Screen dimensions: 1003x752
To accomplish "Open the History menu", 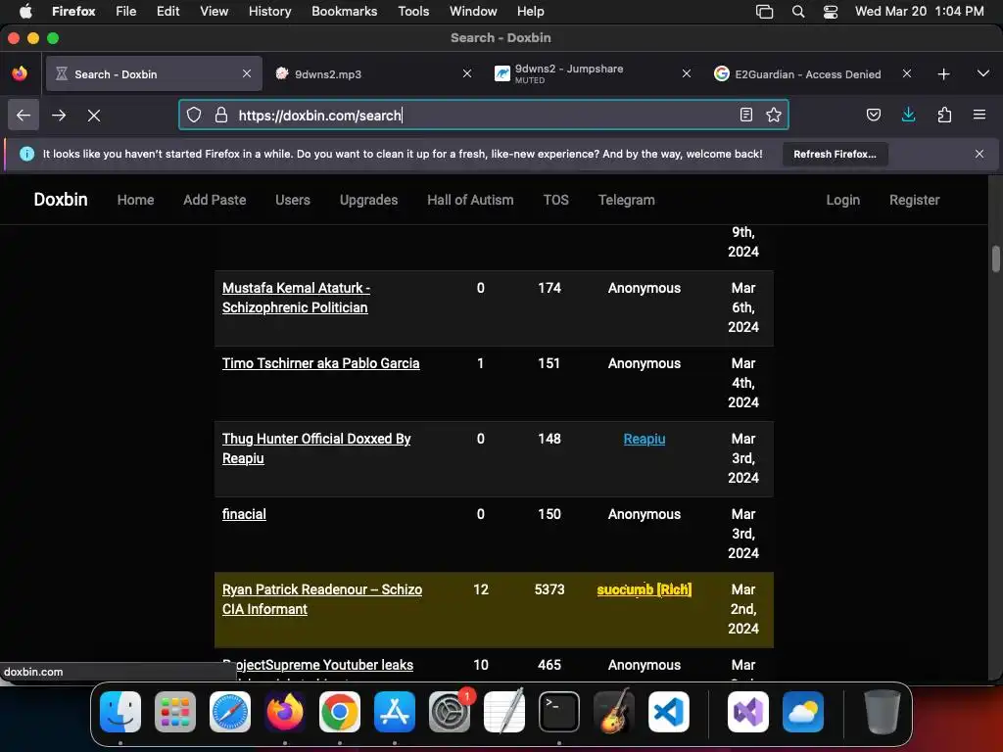I will pyautogui.click(x=270, y=12).
